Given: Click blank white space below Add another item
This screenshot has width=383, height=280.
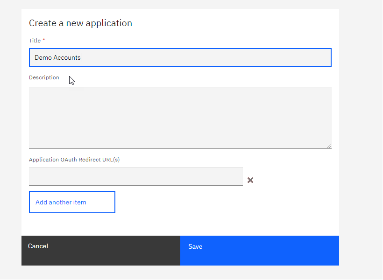Looking at the screenshot, I should [180, 224].
